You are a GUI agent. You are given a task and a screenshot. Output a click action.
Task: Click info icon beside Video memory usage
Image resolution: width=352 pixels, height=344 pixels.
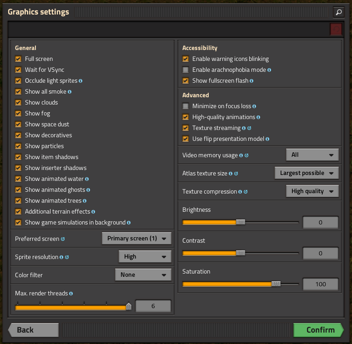[241, 155]
